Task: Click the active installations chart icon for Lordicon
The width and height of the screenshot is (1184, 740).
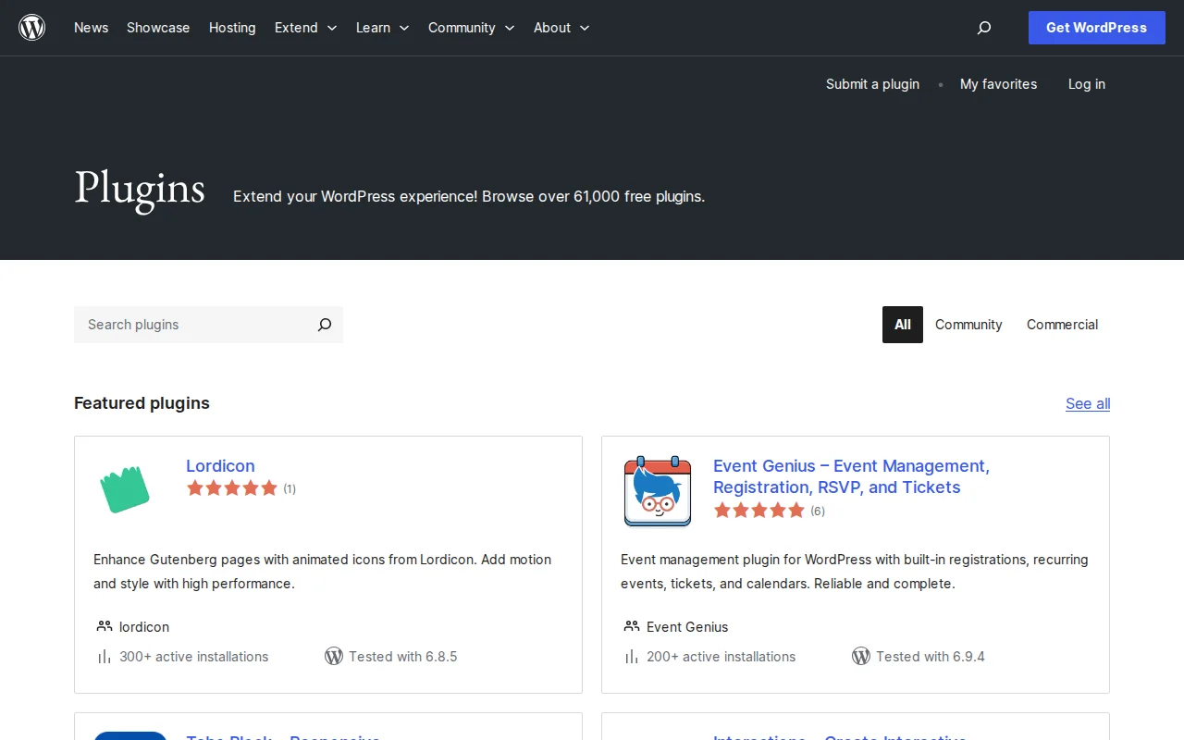Action: coord(105,656)
